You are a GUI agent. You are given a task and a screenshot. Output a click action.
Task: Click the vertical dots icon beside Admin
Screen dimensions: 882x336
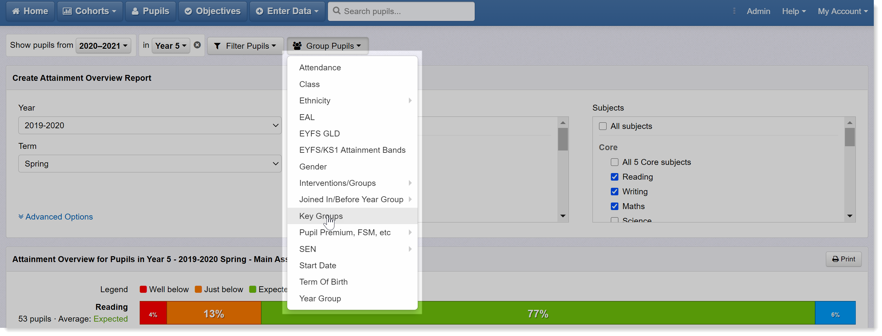[734, 11]
